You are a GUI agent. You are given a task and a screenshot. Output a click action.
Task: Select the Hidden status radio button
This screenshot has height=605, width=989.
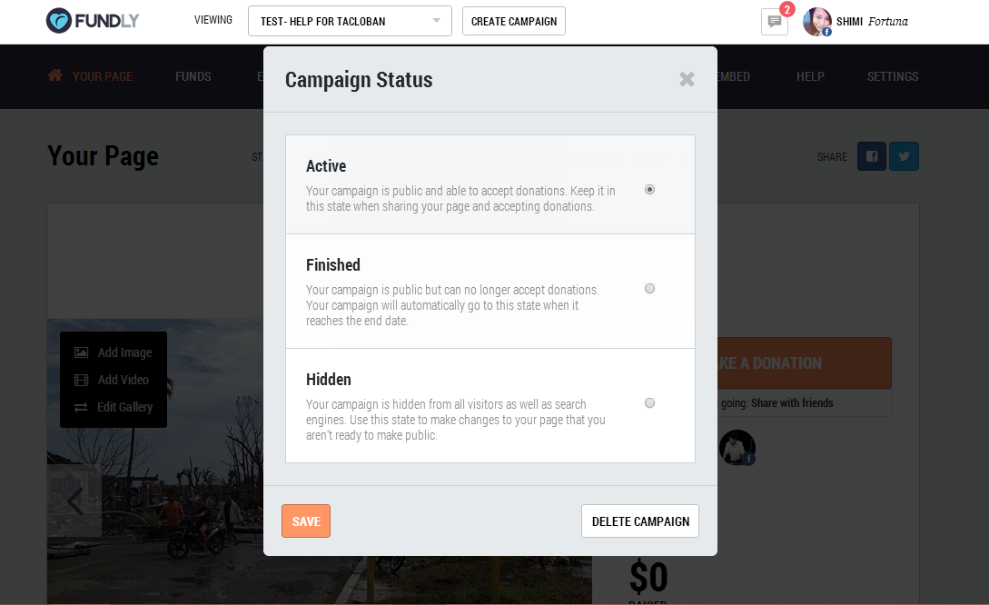(649, 403)
